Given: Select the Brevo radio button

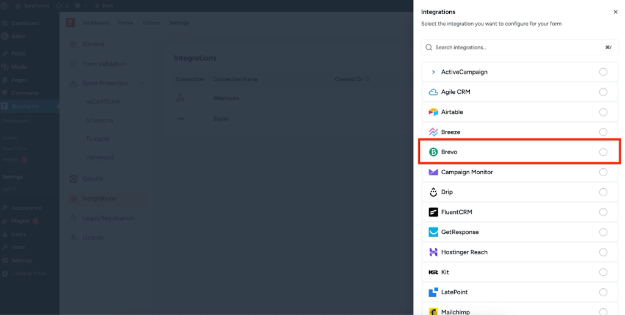Looking at the screenshot, I should (603, 152).
